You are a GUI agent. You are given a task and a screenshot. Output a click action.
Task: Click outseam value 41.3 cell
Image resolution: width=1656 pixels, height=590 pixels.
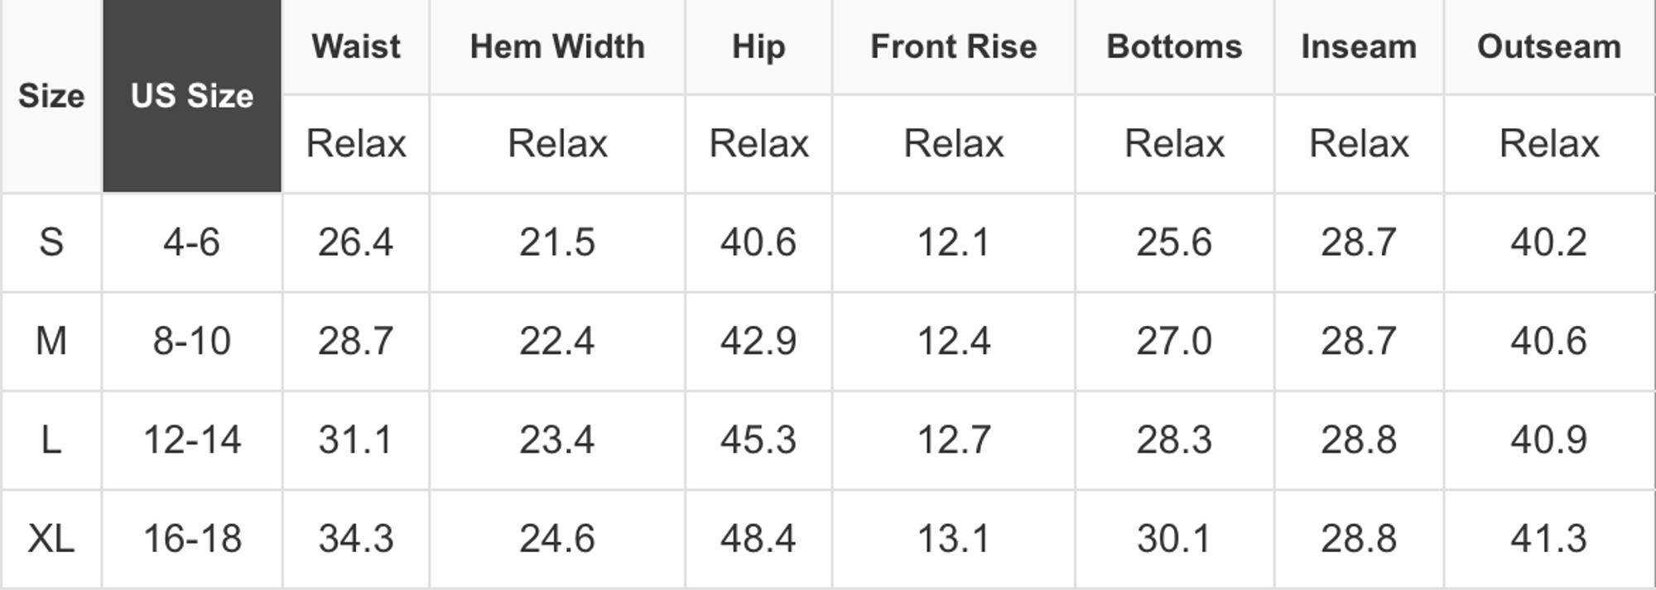1549,539
